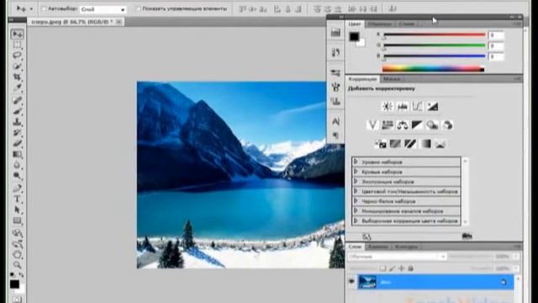Screen dimensions: 538x303
Task: Add a Gradient Map adjustment
Action: pos(425,144)
